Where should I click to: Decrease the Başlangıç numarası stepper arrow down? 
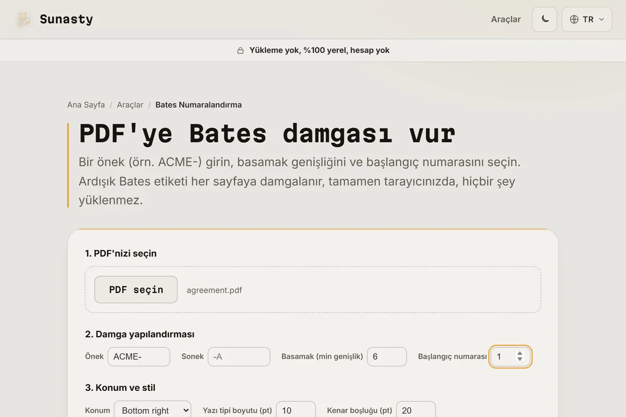point(520,359)
